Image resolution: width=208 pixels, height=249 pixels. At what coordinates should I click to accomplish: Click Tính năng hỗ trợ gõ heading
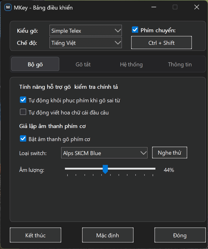[x=69, y=87]
